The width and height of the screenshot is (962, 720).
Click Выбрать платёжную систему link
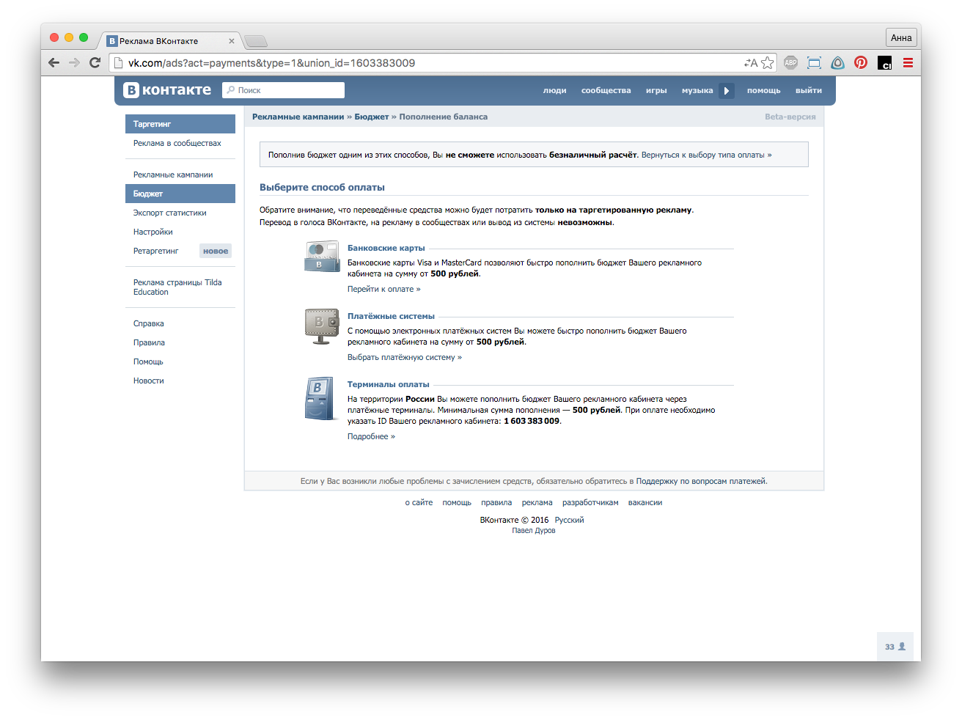(x=404, y=357)
